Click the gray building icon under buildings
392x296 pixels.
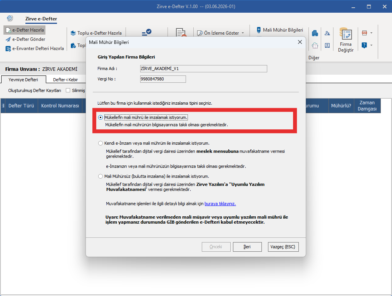315,45
